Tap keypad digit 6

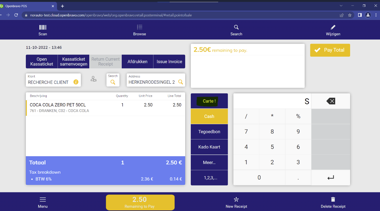pos(298,147)
